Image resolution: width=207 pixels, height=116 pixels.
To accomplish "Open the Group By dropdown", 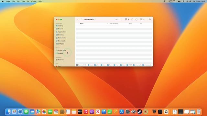I will tap(127, 19).
